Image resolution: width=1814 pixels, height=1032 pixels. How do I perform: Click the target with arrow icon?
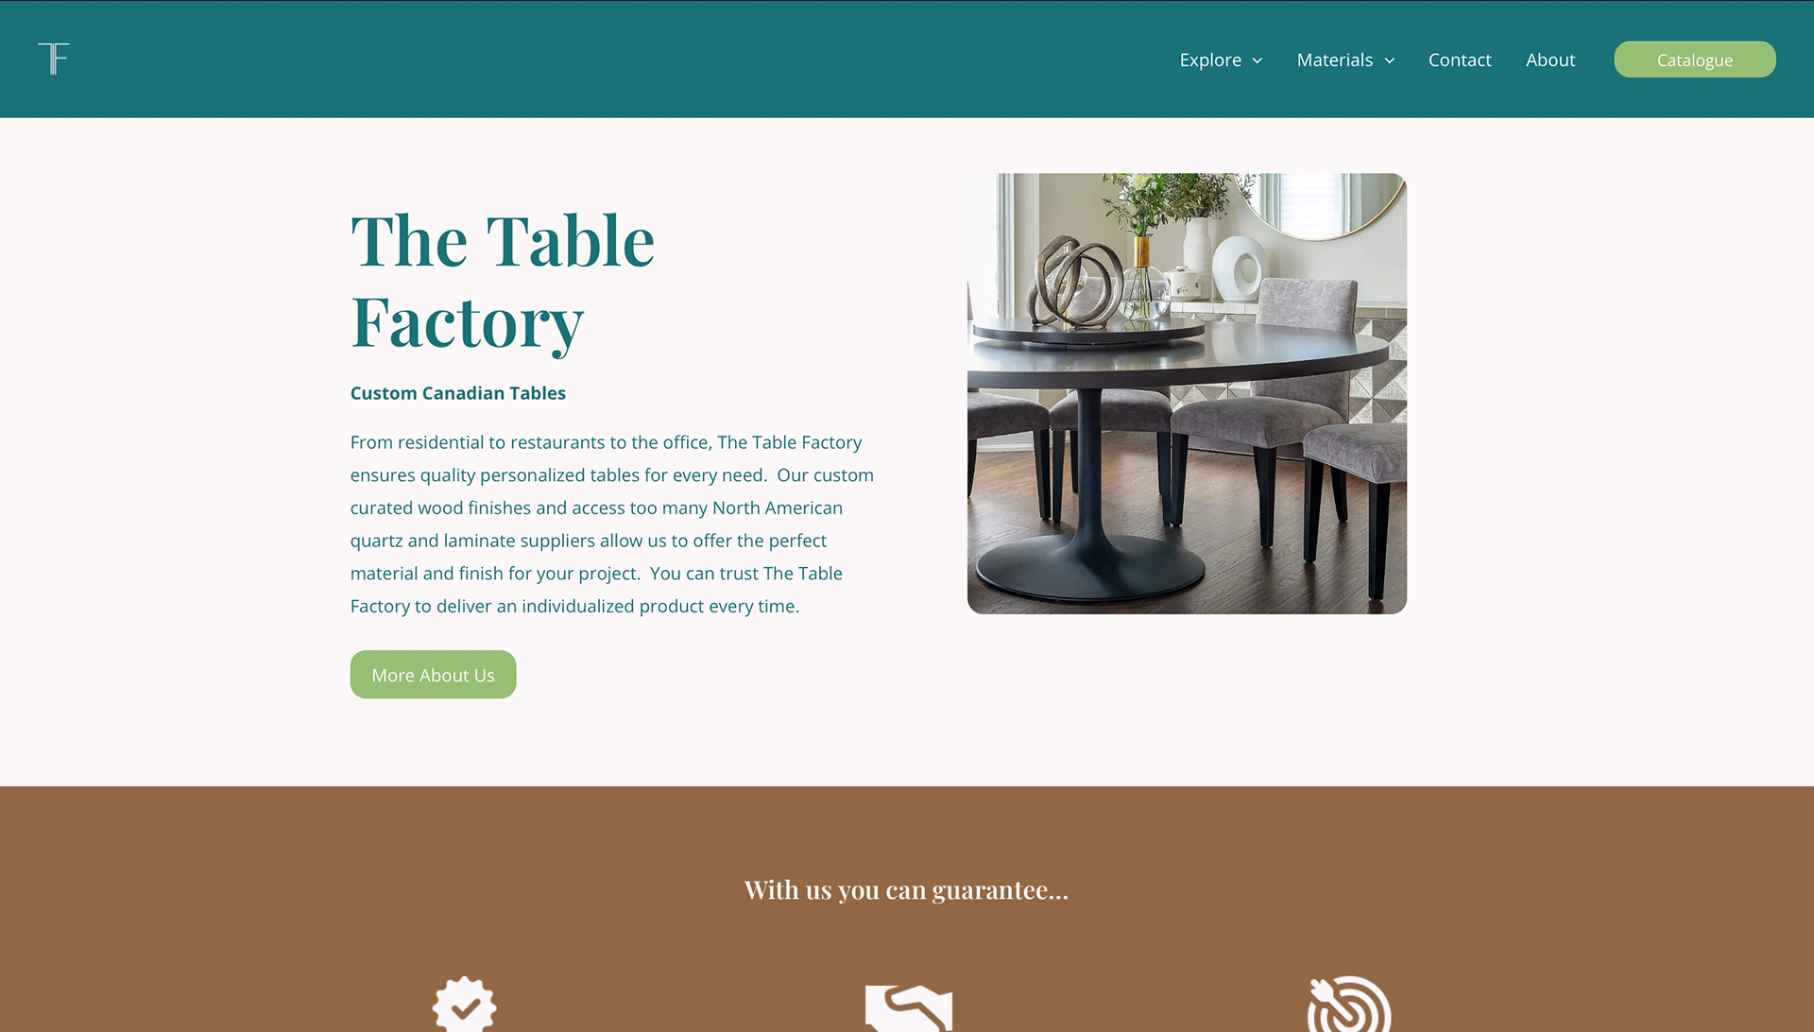(1349, 1004)
